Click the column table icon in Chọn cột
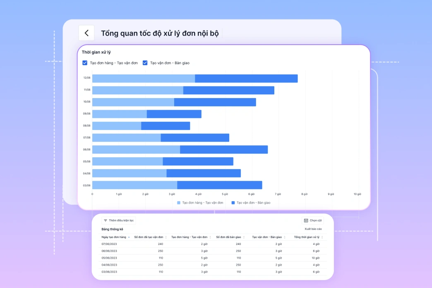The width and height of the screenshot is (432, 288). [x=306, y=221]
